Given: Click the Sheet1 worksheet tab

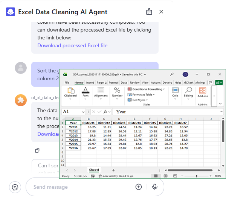Looking at the screenshot, I should tap(94, 170).
